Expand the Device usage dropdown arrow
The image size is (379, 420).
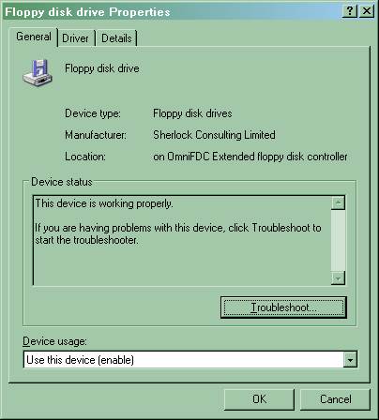350,360
